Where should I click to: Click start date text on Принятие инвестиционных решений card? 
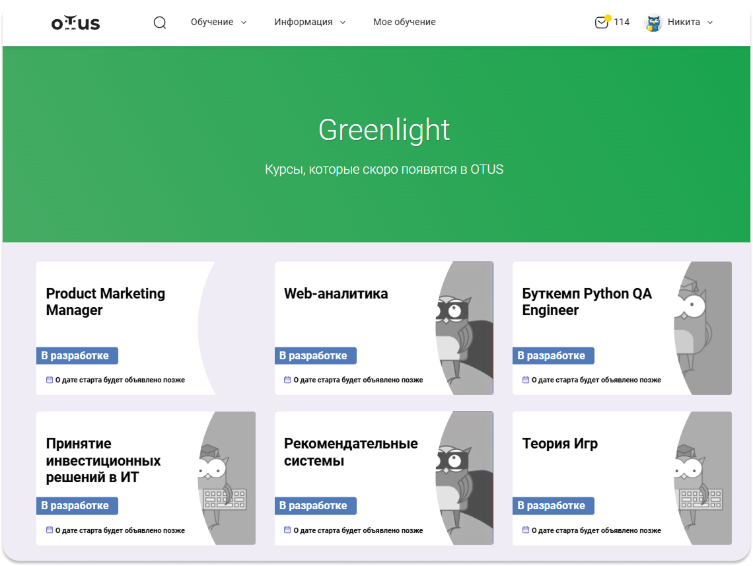coord(120,530)
